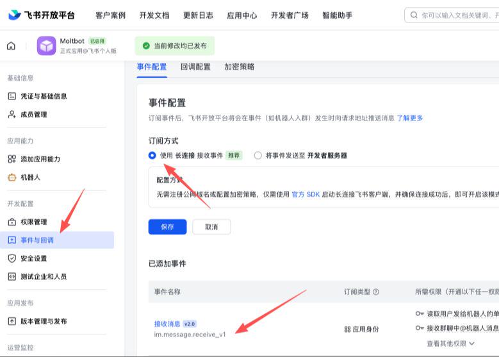Click 成员管理 person icon
The height and width of the screenshot is (357, 499).
pyautogui.click(x=12, y=114)
